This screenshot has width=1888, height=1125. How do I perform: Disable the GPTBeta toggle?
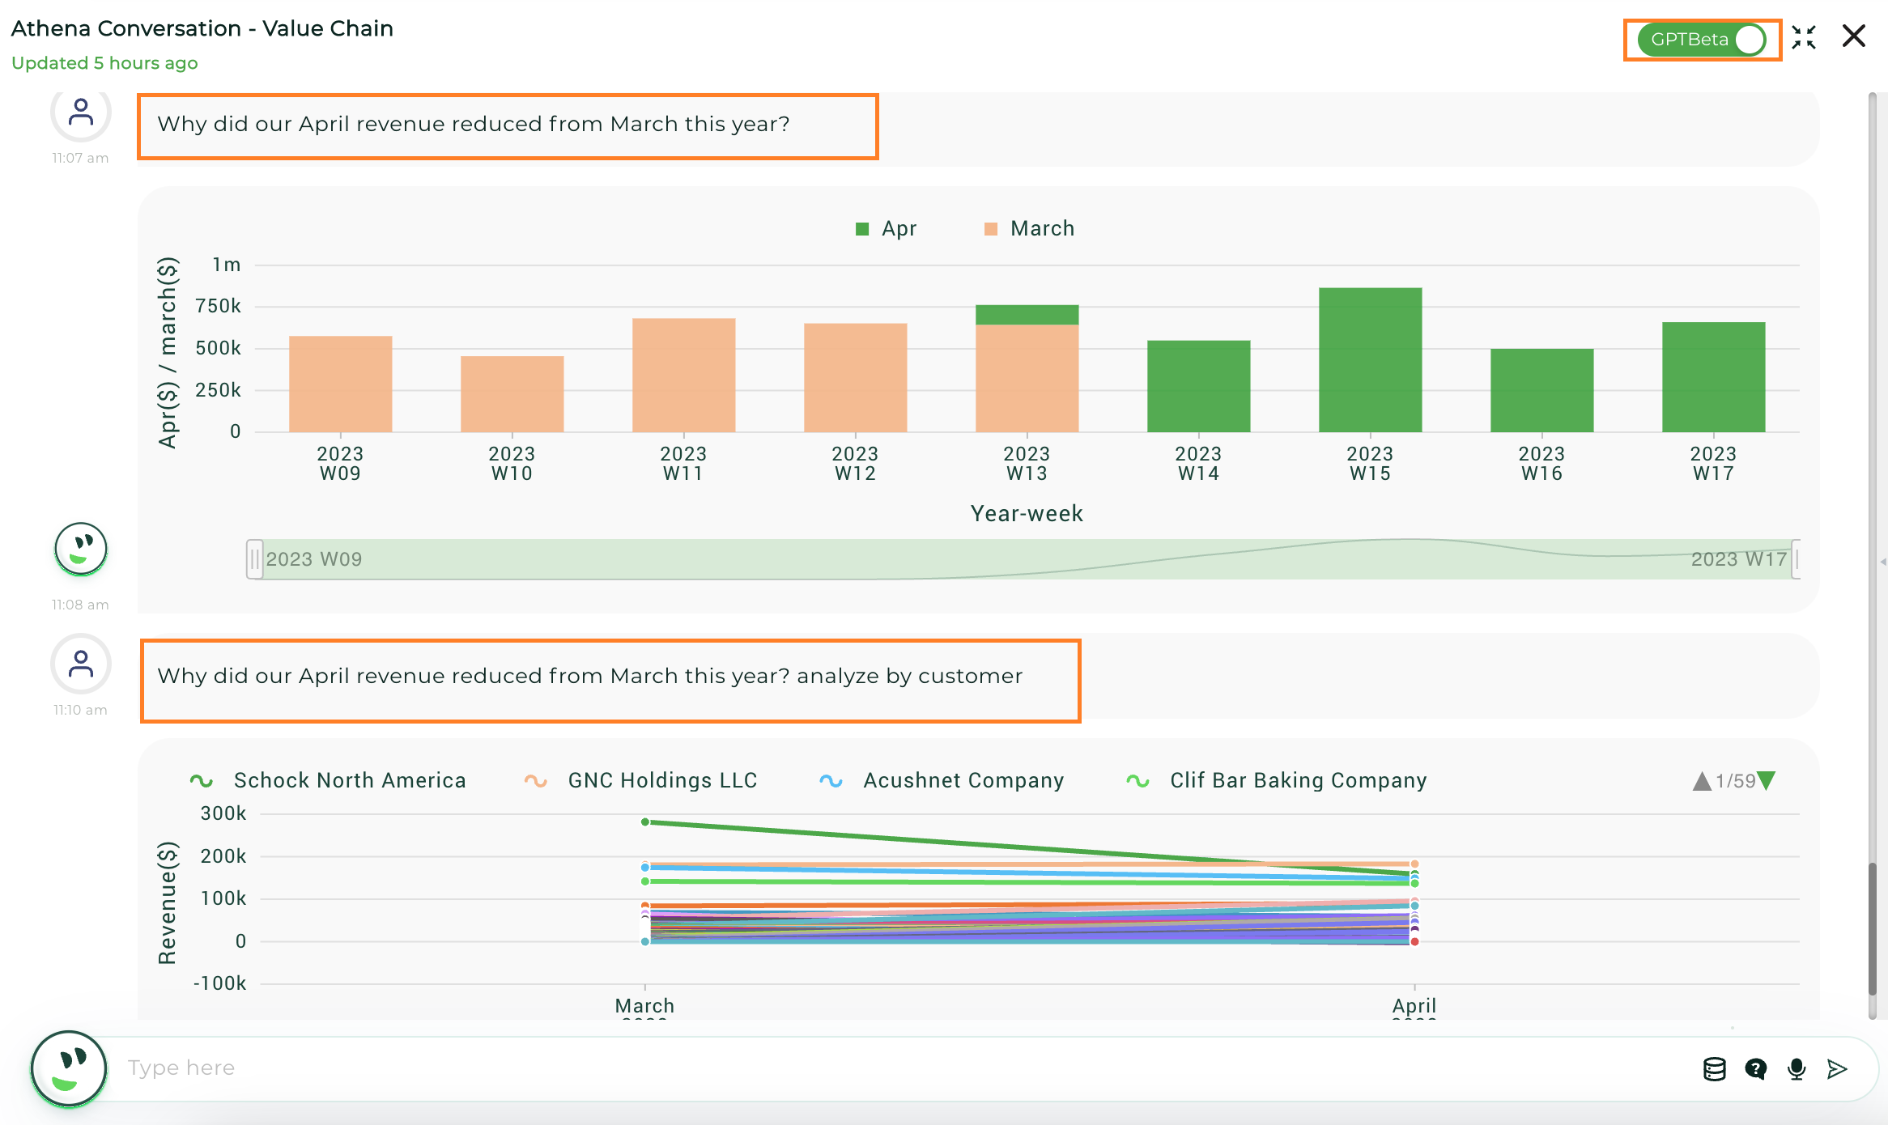click(1748, 38)
